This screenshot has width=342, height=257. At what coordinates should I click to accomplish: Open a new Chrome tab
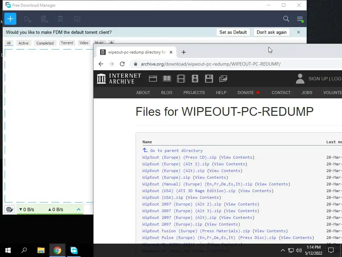[x=184, y=52]
